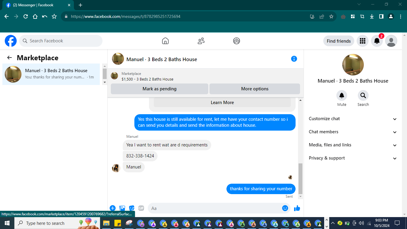Open the browser profile icon in toolbar
407x229 pixels.
pos(391,16)
